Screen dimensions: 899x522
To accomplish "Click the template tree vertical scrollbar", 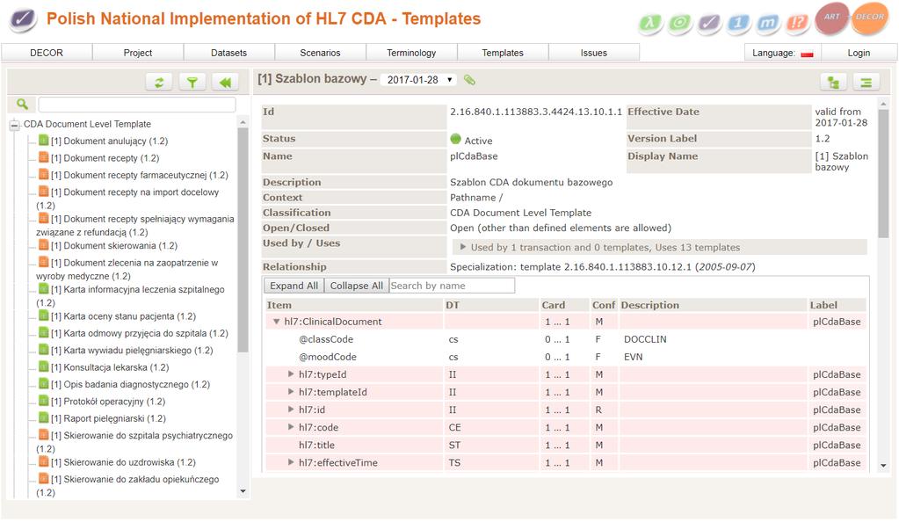I will [243, 239].
